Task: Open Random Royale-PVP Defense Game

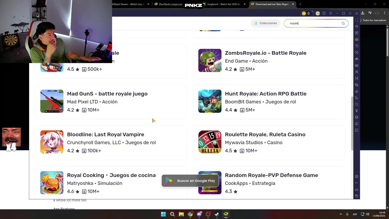Action: point(271,175)
